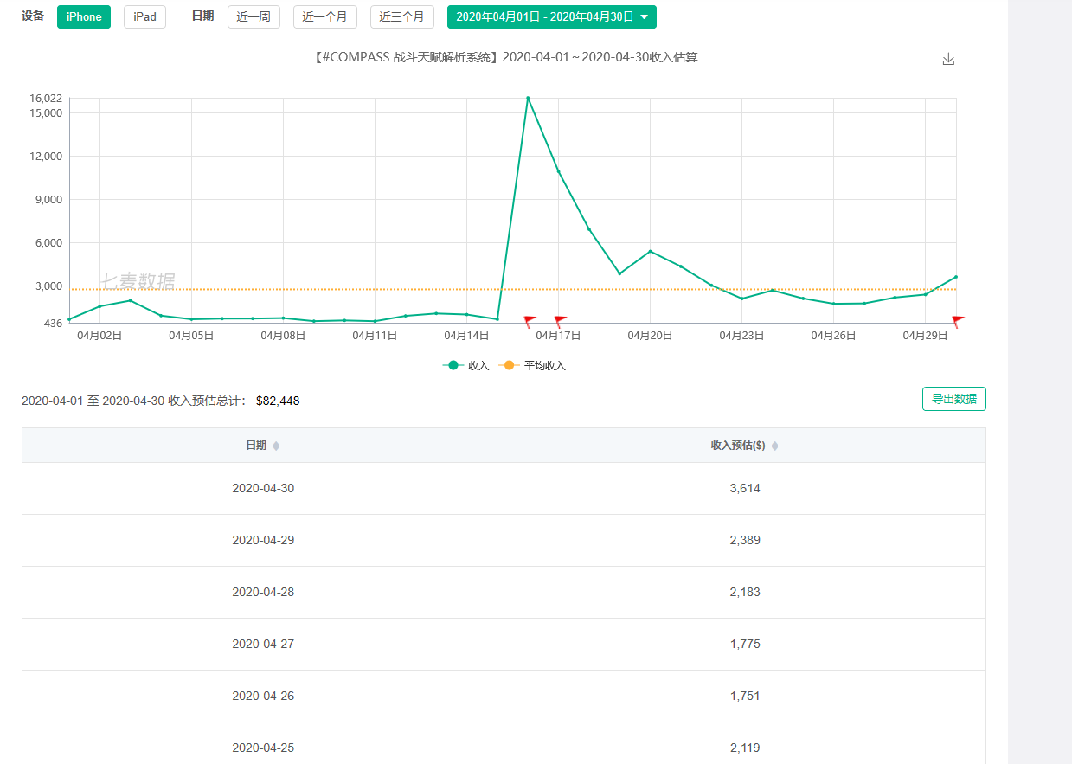
Task: Open the date range dropdown picker
Action: (551, 16)
